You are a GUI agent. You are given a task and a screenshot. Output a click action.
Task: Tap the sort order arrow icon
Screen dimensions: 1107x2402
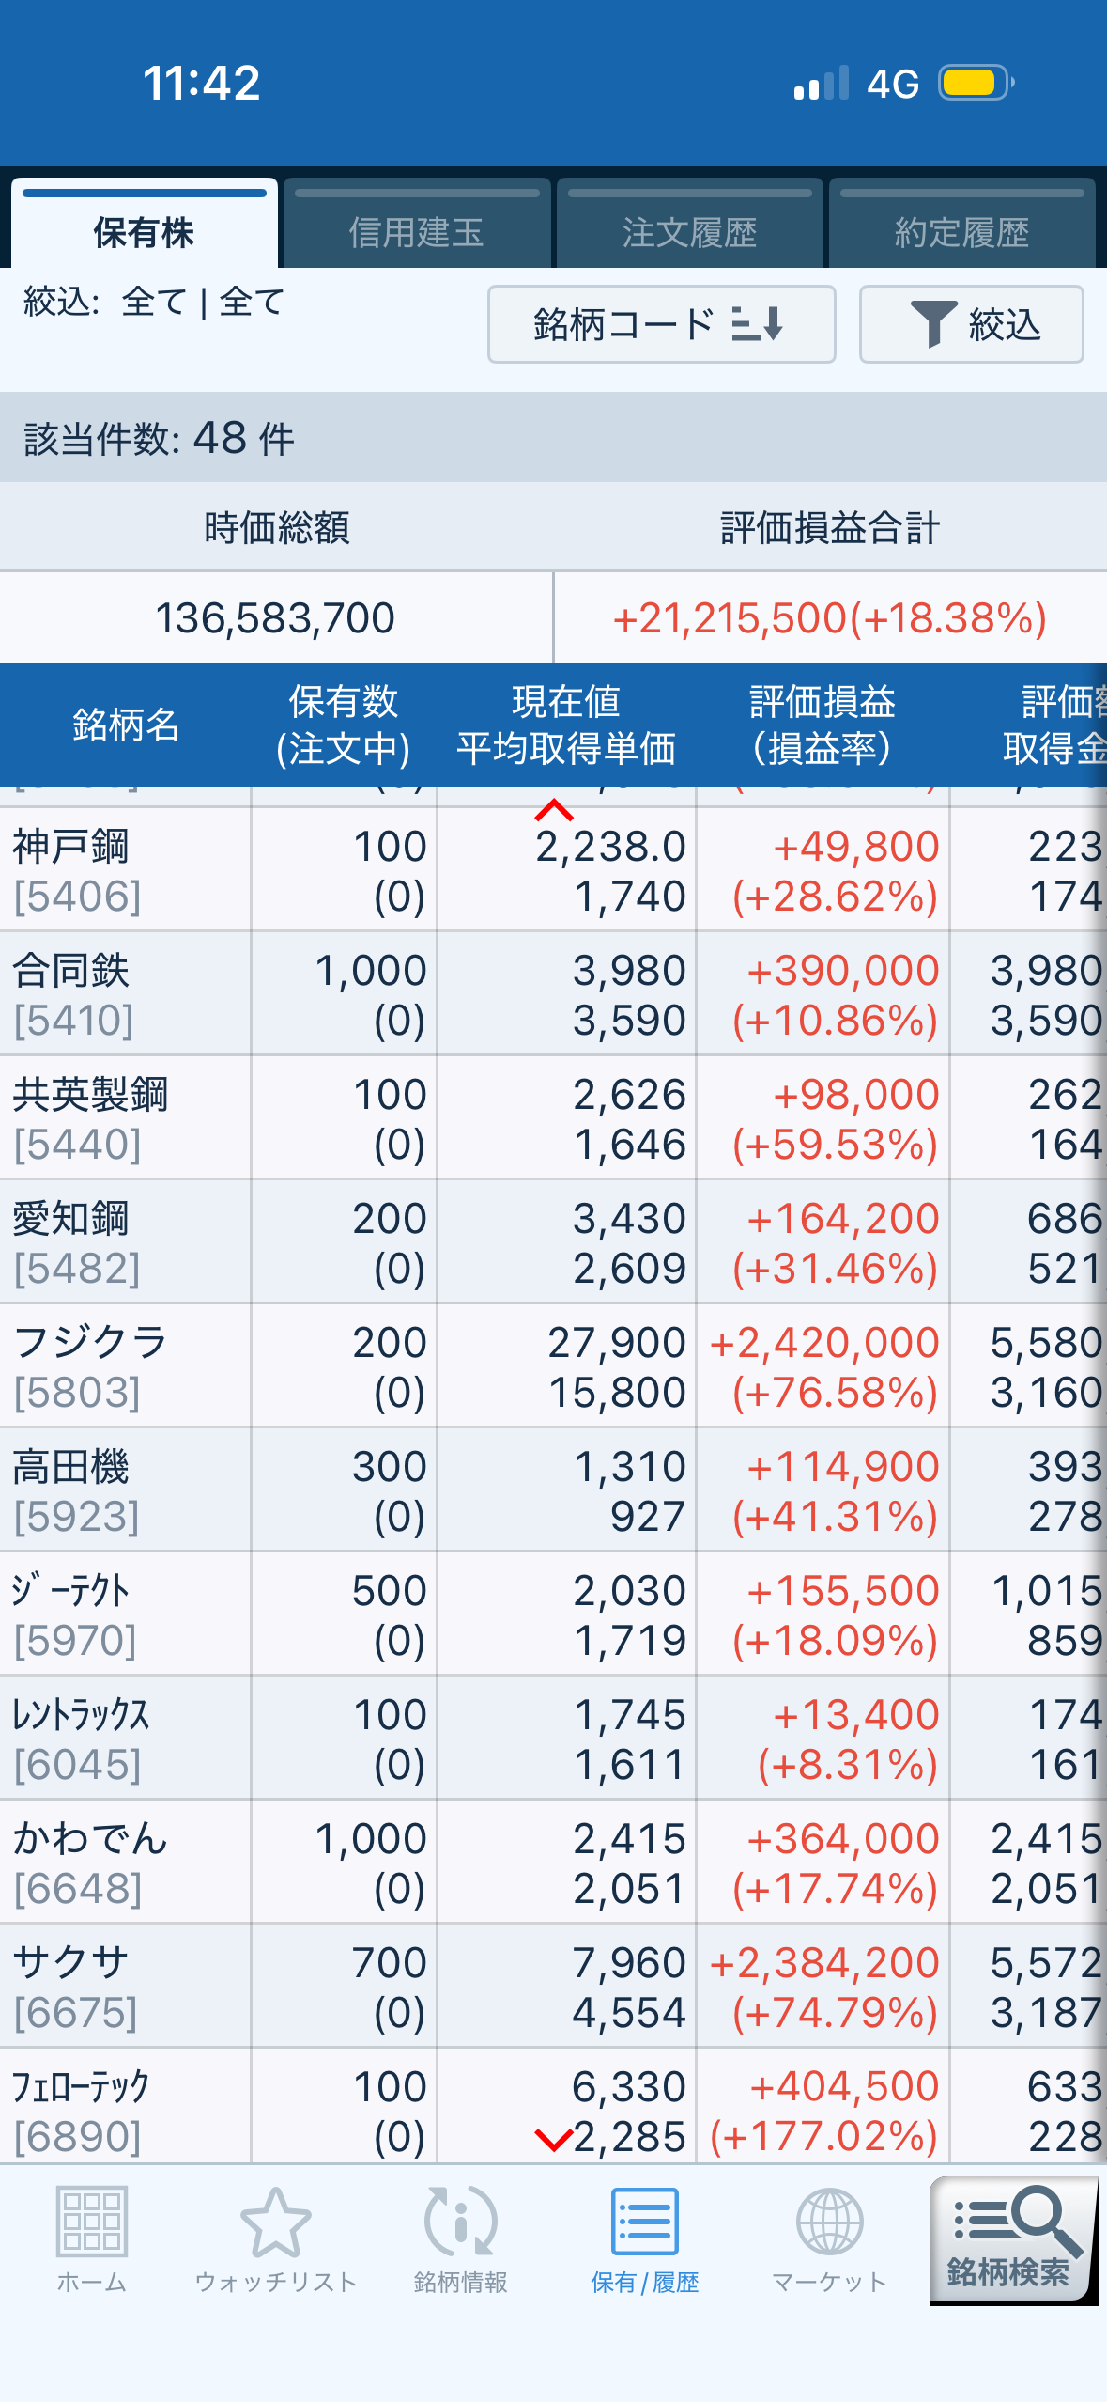(x=758, y=324)
